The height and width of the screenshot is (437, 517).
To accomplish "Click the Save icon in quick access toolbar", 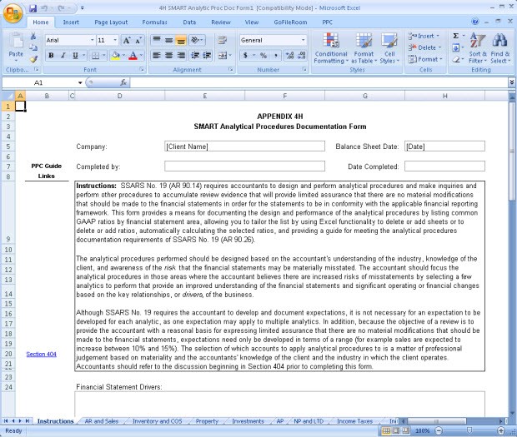I will coord(33,7).
